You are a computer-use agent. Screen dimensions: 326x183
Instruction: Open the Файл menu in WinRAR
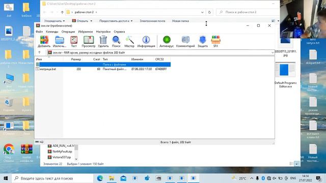tap(39, 32)
